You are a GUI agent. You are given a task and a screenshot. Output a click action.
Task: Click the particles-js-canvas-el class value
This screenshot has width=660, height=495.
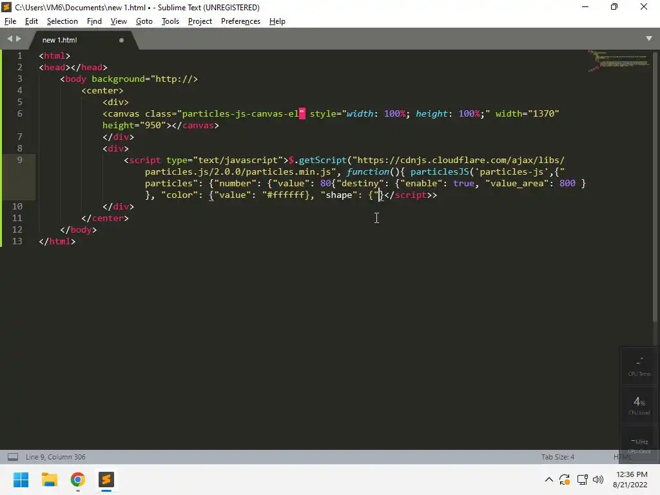coord(240,113)
